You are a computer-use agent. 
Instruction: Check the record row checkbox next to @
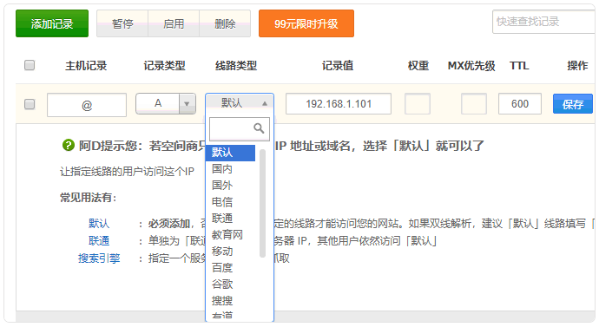click(x=30, y=104)
